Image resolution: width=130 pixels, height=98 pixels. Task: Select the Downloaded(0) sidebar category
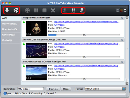(x=11, y=29)
